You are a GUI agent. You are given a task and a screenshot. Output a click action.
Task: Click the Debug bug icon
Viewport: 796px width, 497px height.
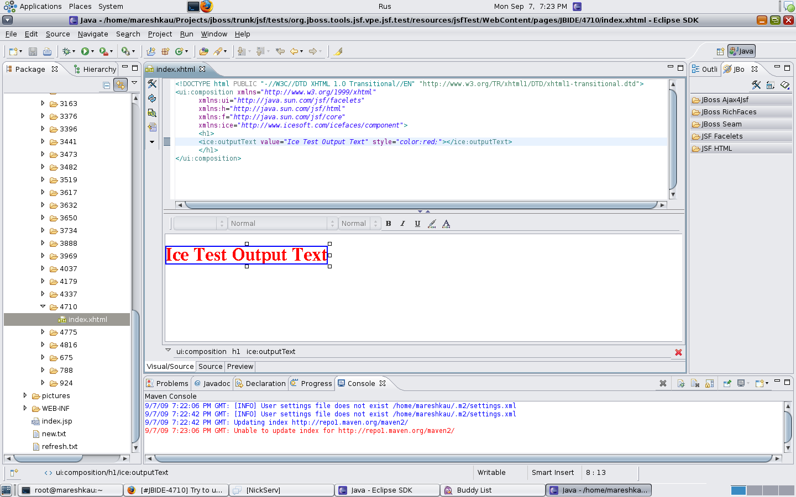(66, 51)
